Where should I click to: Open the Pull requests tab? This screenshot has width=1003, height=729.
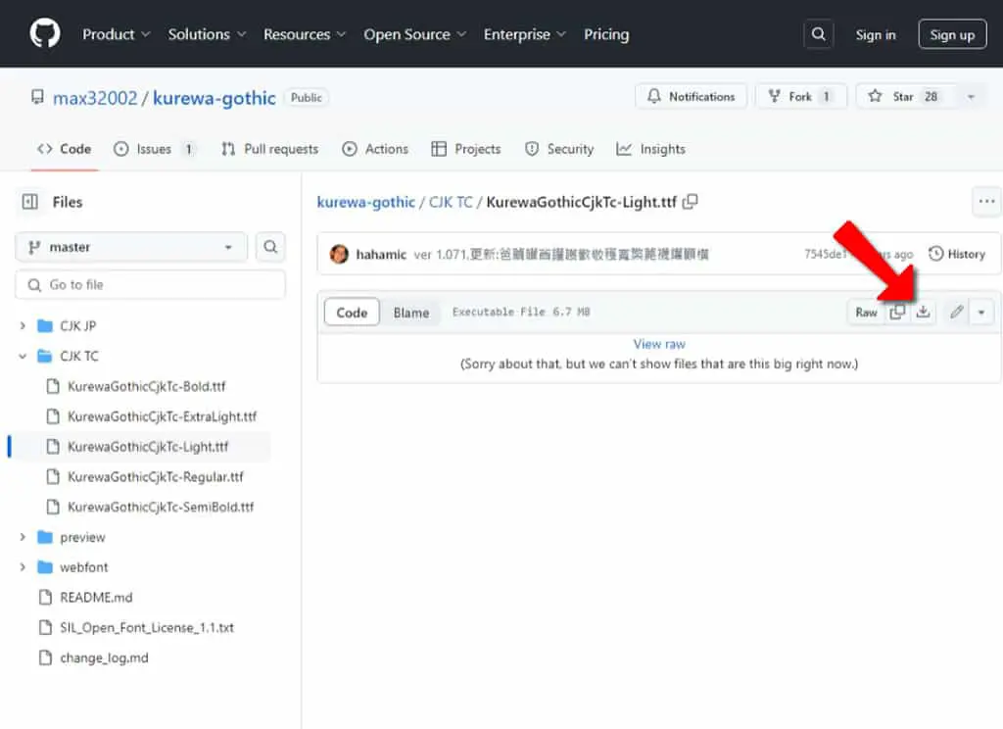tap(270, 149)
